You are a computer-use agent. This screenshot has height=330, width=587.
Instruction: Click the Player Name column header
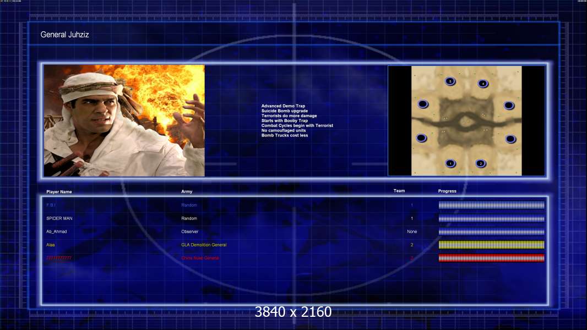(x=59, y=192)
